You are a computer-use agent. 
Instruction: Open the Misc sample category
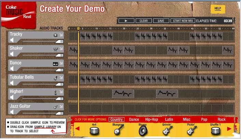187,119
